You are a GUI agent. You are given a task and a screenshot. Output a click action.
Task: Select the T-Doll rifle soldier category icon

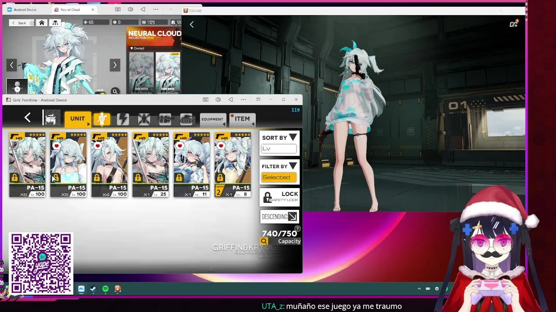pyautogui.click(x=102, y=119)
